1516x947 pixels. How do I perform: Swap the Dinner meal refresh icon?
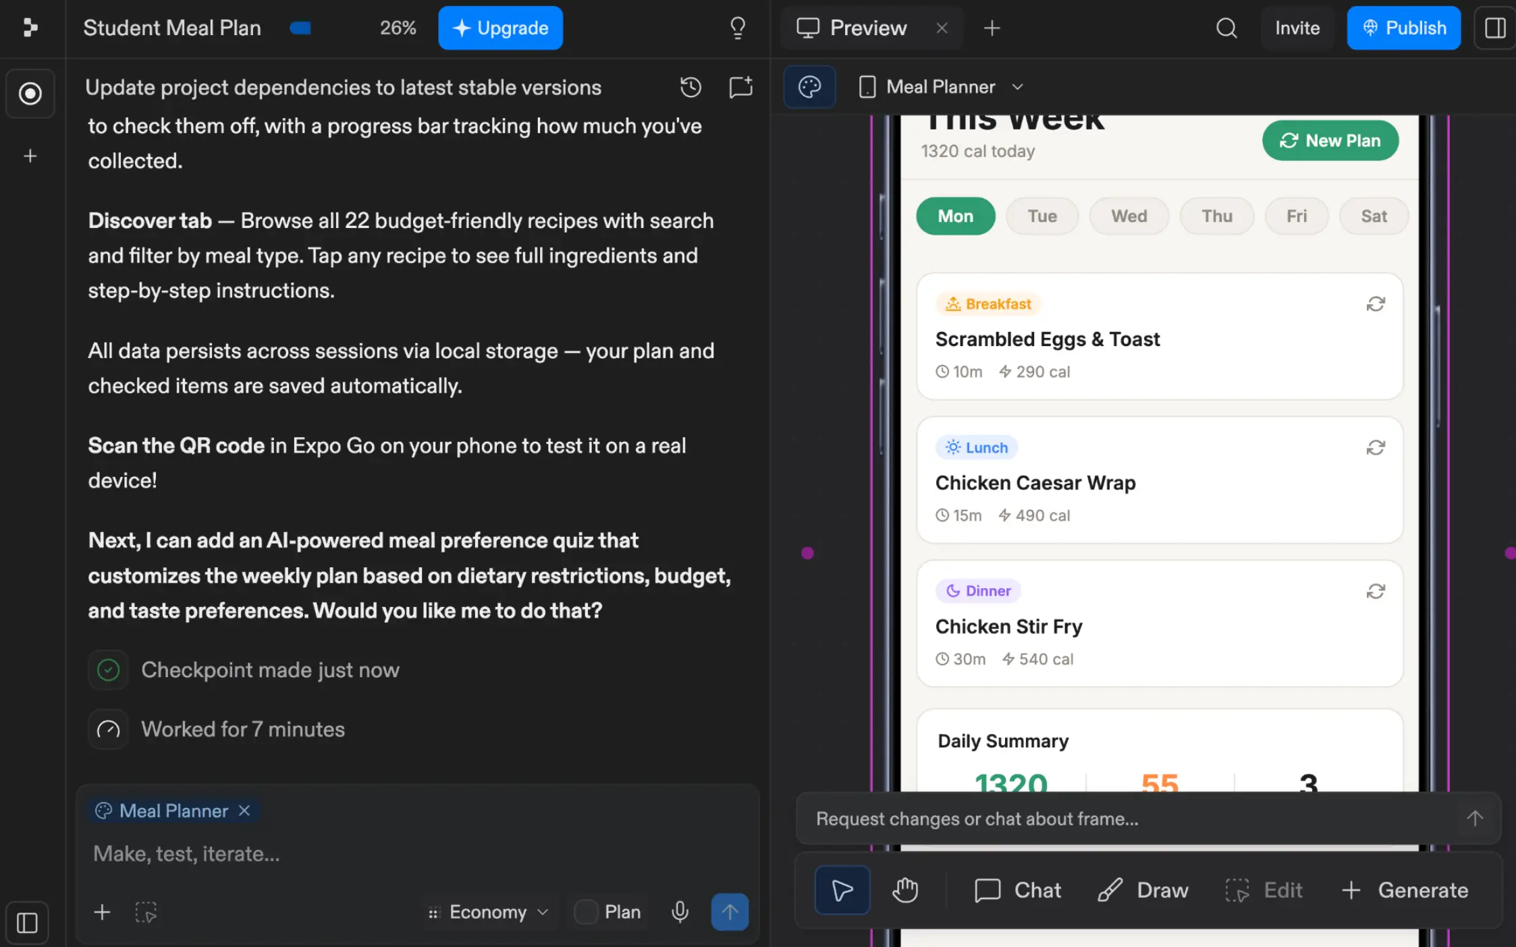1376,592
